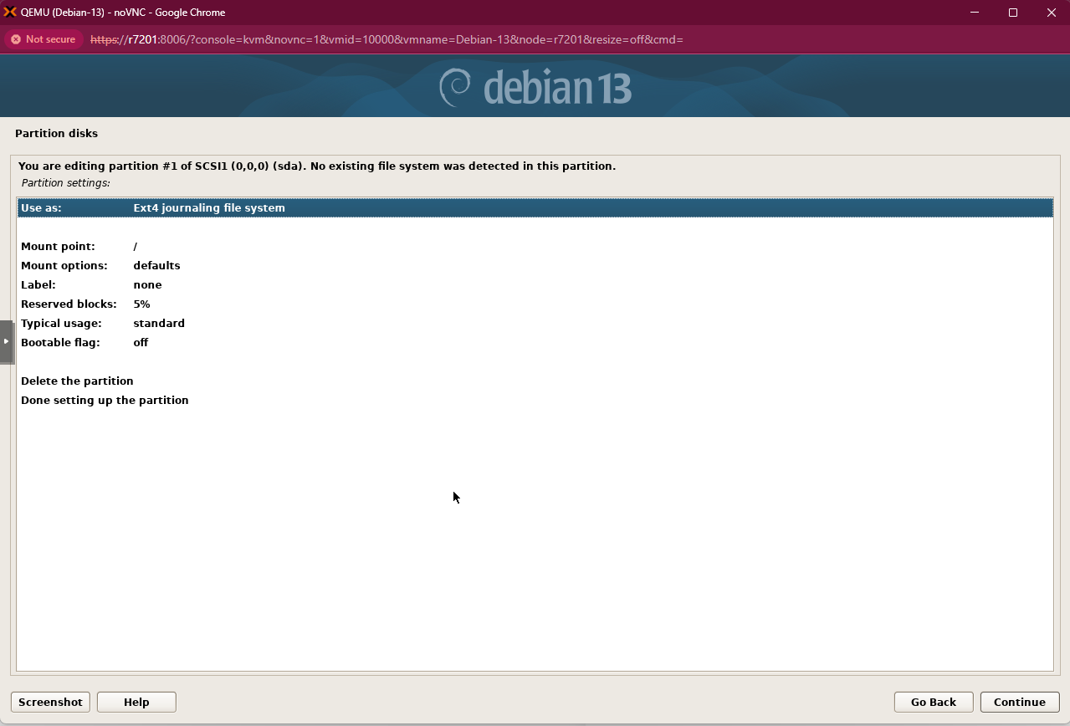Maximize the Chrome noVNC window

pos(1012,13)
